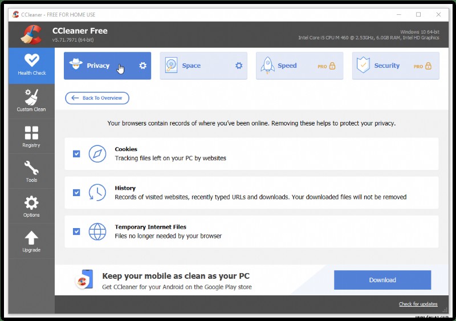This screenshot has height=321, width=456.
Task: Click the window resize grip corner
Action: [445, 310]
